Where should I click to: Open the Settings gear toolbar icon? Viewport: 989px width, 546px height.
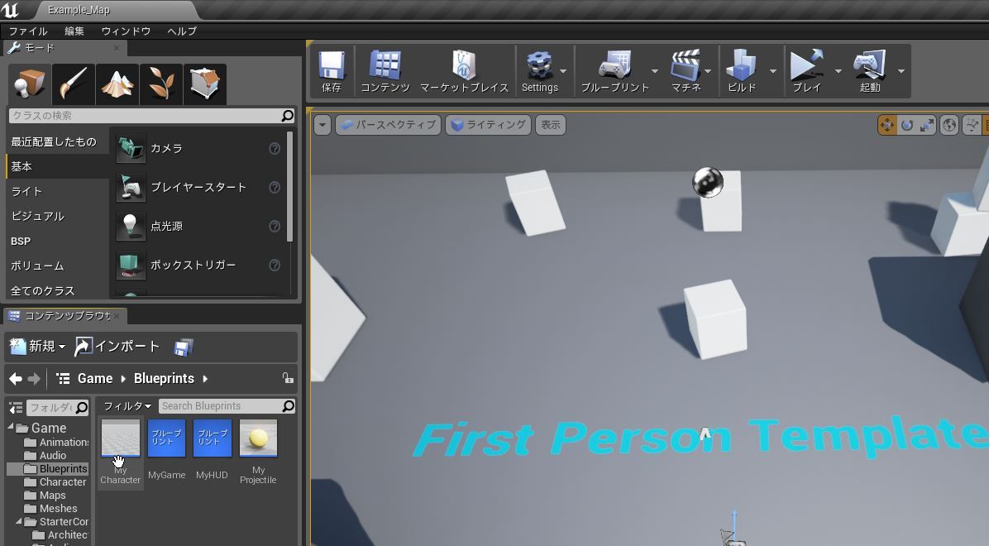(x=539, y=70)
